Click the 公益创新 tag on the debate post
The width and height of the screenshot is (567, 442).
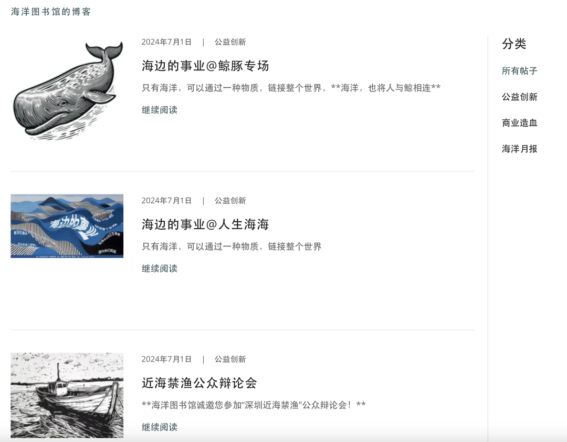click(230, 359)
